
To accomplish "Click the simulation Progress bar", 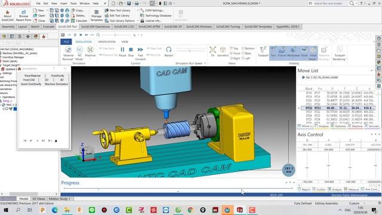I will [x=178, y=188].
